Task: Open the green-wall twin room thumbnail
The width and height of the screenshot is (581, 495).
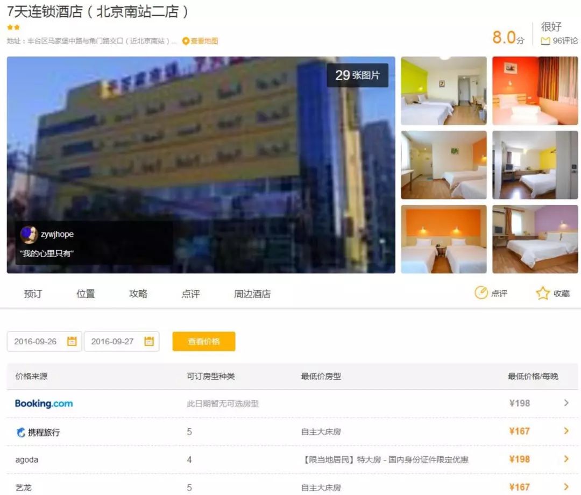Action: point(444,91)
